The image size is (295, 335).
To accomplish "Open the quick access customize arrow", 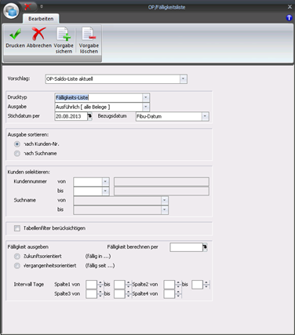I will (42, 6).
